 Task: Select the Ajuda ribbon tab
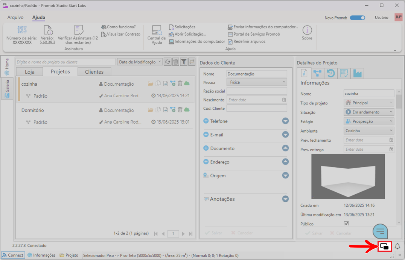[x=38, y=18]
